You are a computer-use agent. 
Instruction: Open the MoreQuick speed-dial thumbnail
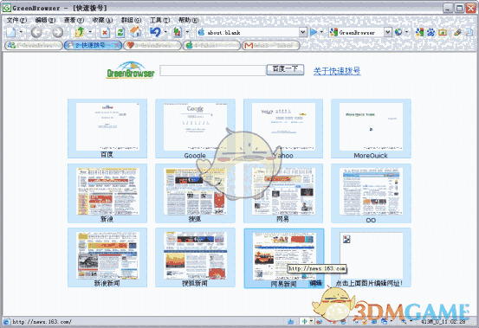tap(372, 128)
